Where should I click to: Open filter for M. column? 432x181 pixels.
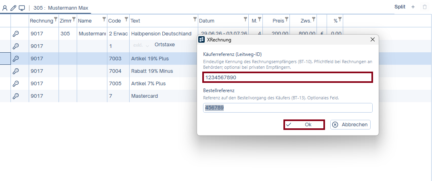click(260, 19)
